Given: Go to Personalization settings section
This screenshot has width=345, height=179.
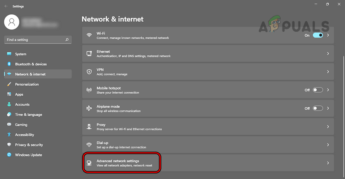Looking at the screenshot, I should [27, 84].
